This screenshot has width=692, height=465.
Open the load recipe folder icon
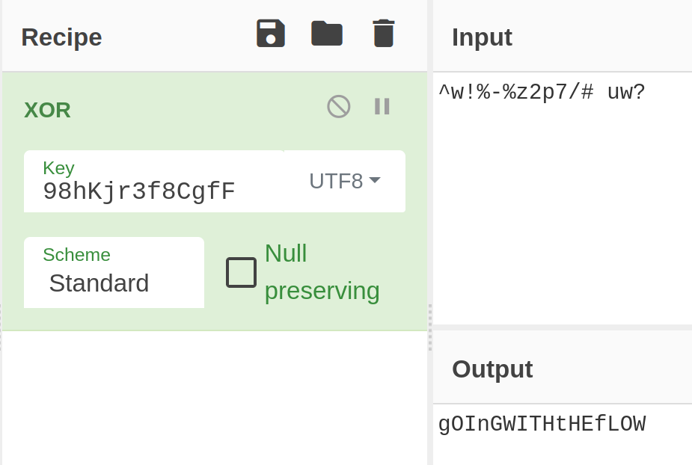tap(327, 34)
